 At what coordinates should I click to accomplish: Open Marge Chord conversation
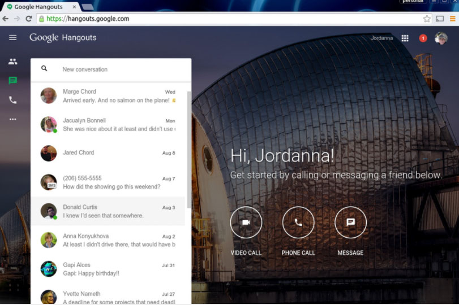[108, 96]
